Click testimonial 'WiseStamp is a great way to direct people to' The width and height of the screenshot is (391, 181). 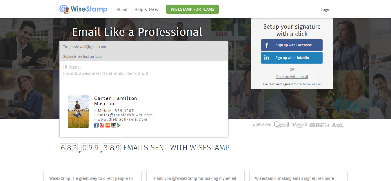point(91,178)
